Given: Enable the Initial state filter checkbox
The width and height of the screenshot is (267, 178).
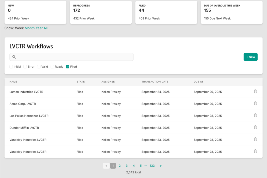Looking at the screenshot, I should [11, 67].
